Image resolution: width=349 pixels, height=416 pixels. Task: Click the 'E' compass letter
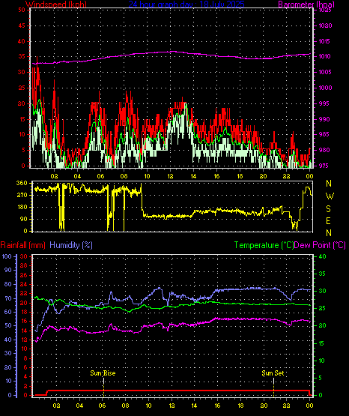(328, 221)
